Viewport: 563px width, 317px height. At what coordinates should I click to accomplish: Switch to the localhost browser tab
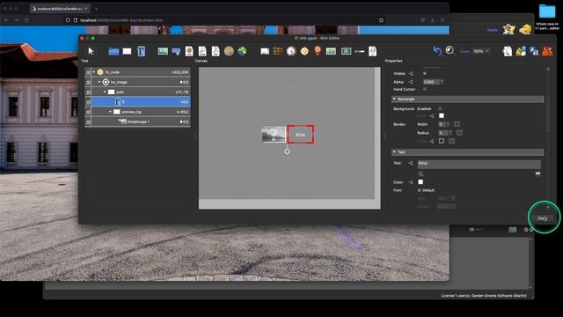60,8
